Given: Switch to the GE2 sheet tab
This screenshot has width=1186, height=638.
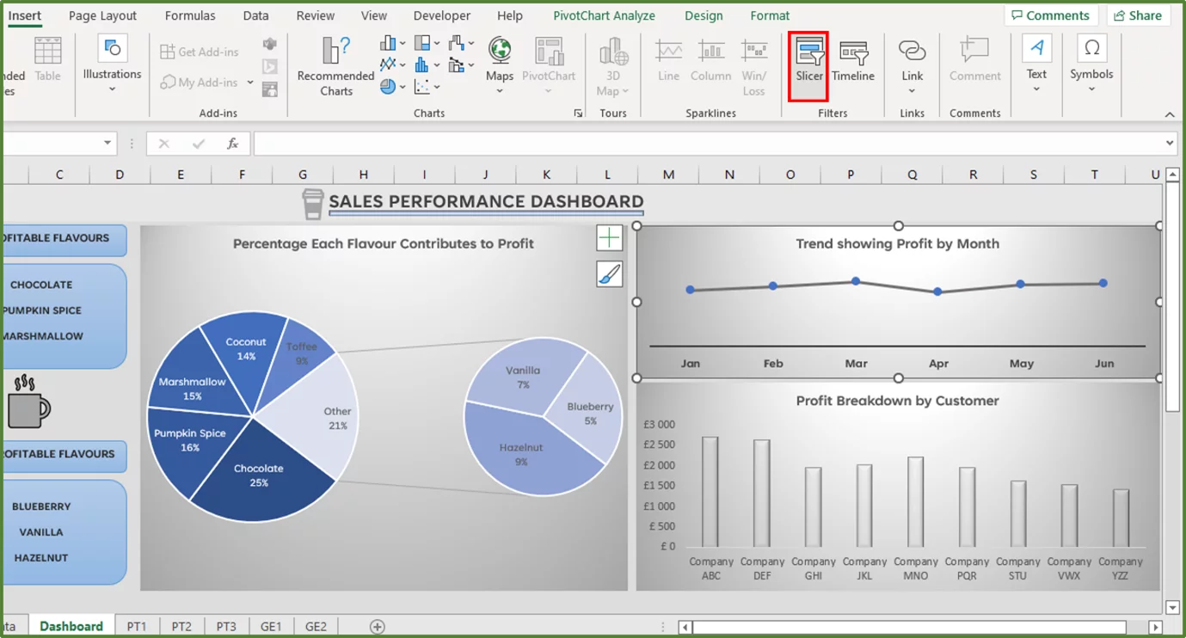Looking at the screenshot, I should tap(316, 625).
